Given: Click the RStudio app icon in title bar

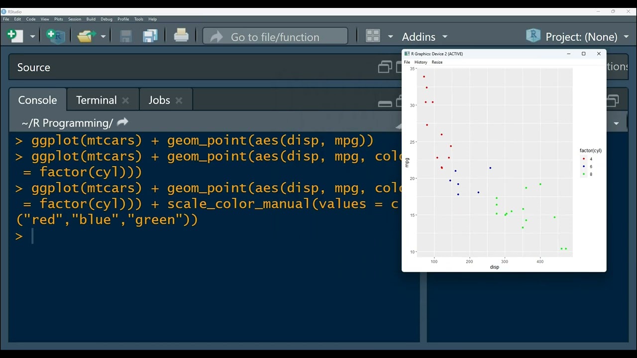Looking at the screenshot, I should coord(4,11).
